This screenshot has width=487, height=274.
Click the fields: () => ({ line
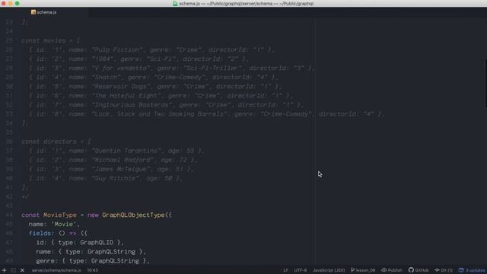pos(58,234)
